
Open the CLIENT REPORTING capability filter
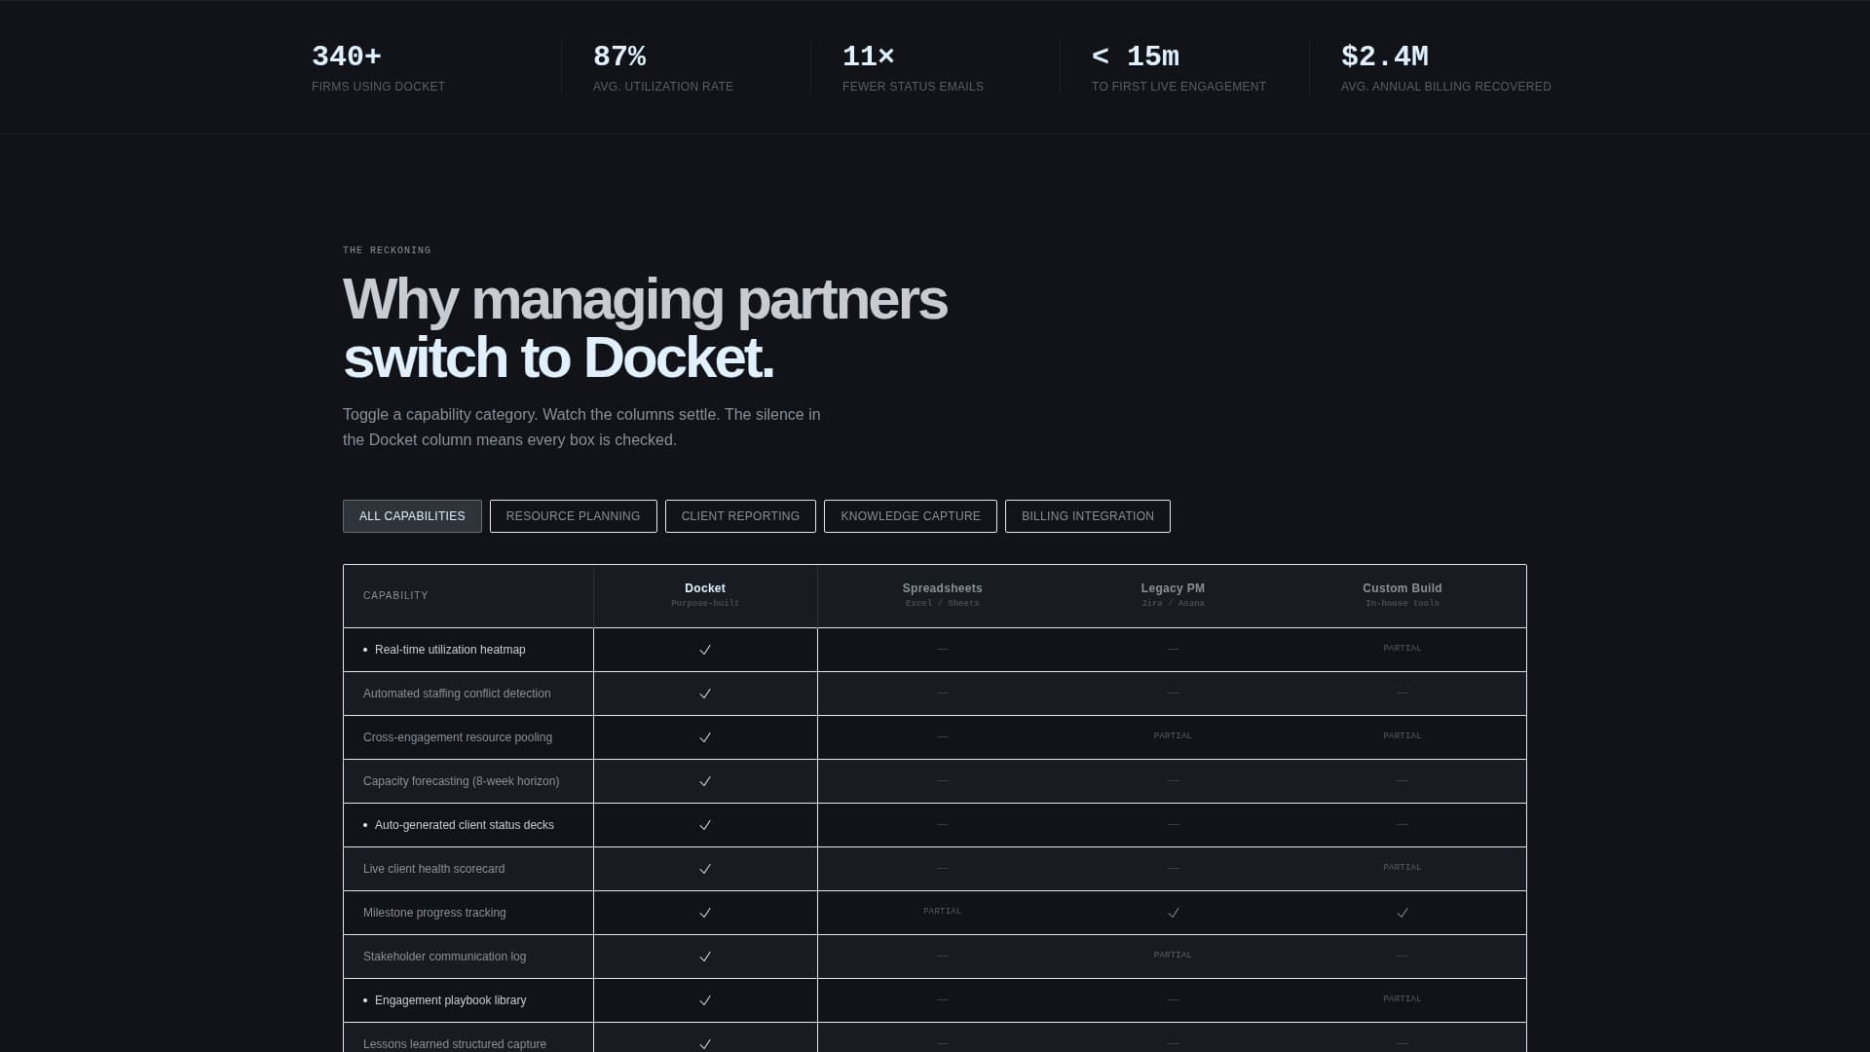(x=740, y=515)
